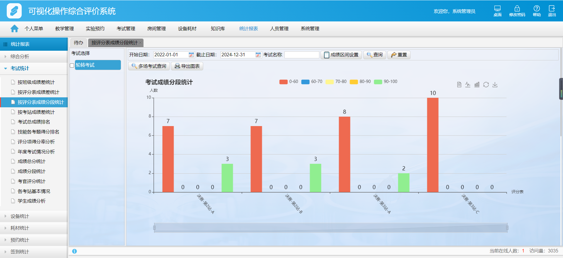Click the application logo icon
Viewport: 563px width, 258px height.
click(14, 11)
